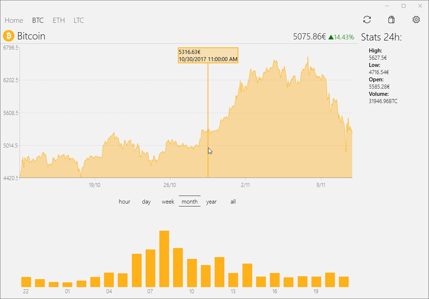Click the chart tooltip showing 5316.63€

click(208, 55)
